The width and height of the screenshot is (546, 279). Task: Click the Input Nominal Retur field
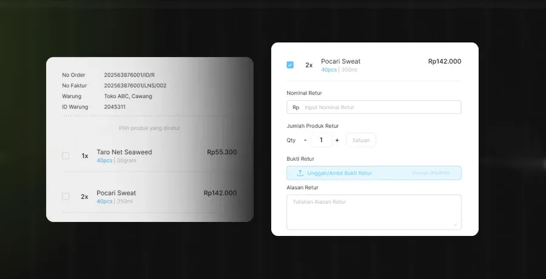(374, 107)
